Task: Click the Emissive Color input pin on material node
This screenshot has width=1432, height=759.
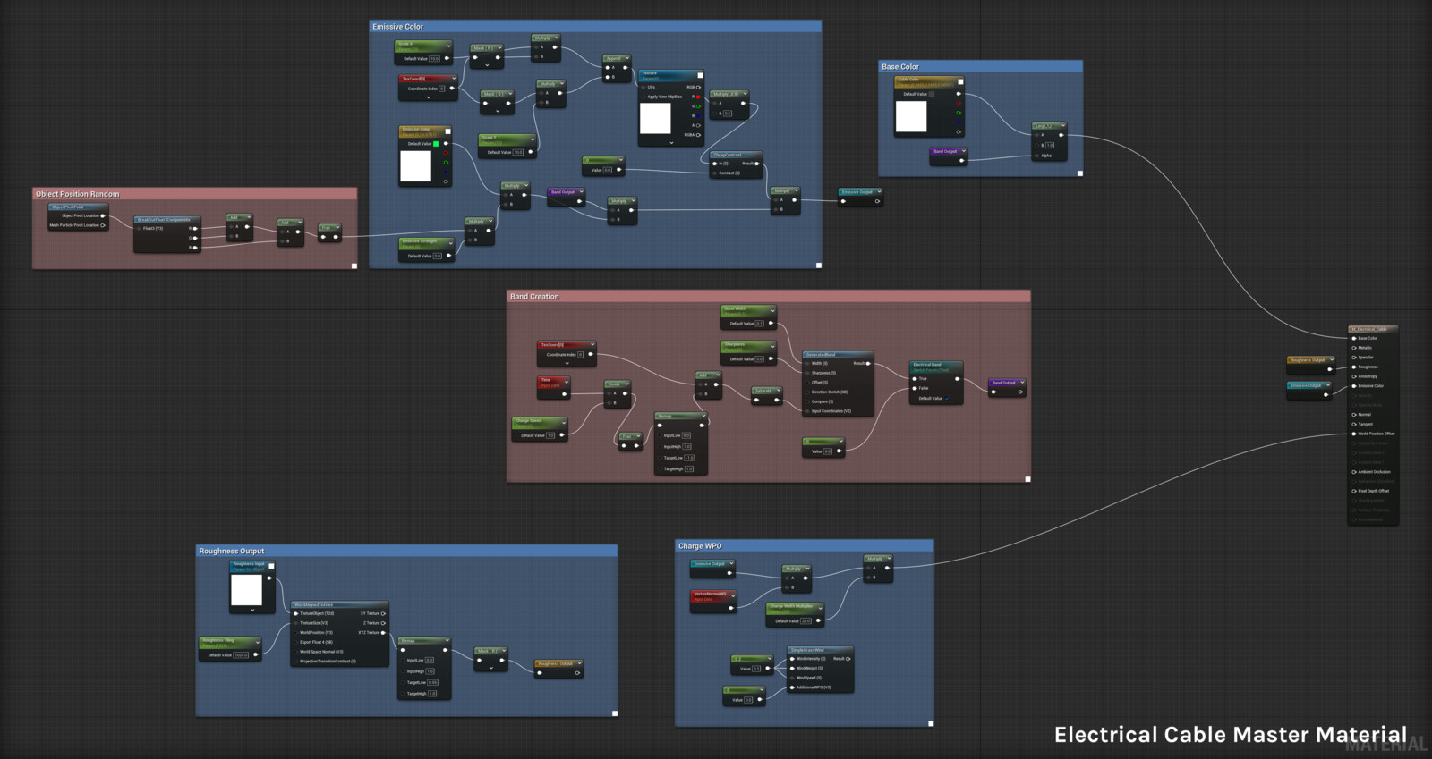Action: tap(1354, 386)
